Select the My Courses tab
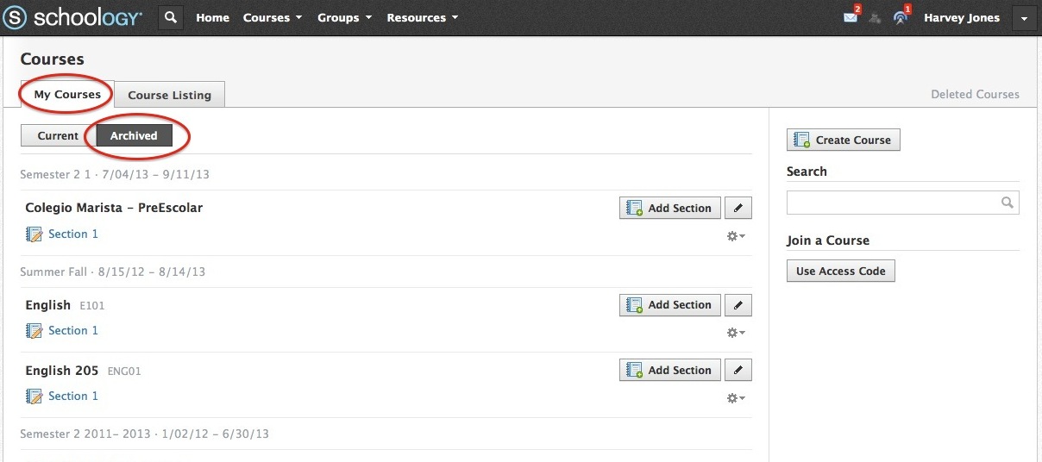Viewport: 1042px width, 462px height. click(x=67, y=95)
